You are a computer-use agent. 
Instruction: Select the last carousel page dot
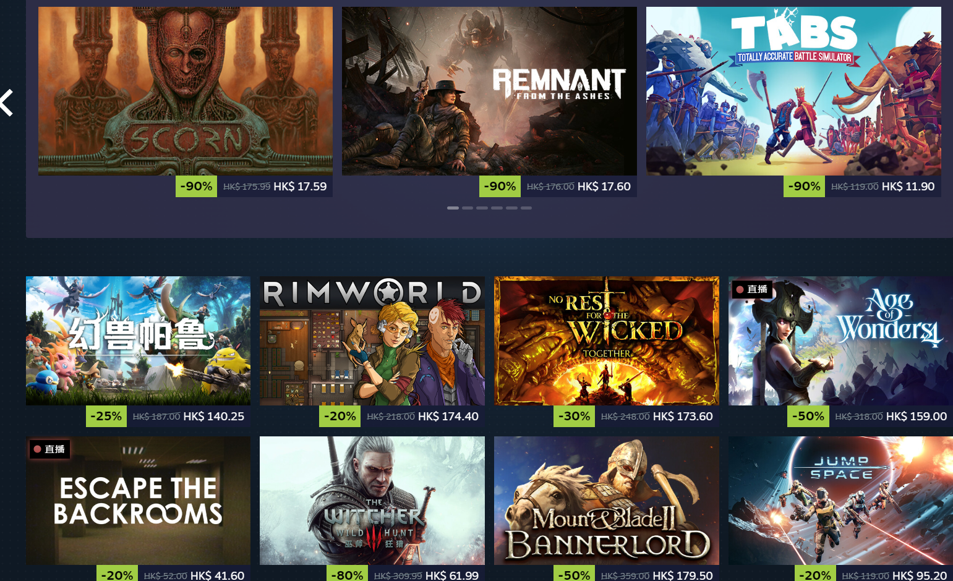(526, 208)
